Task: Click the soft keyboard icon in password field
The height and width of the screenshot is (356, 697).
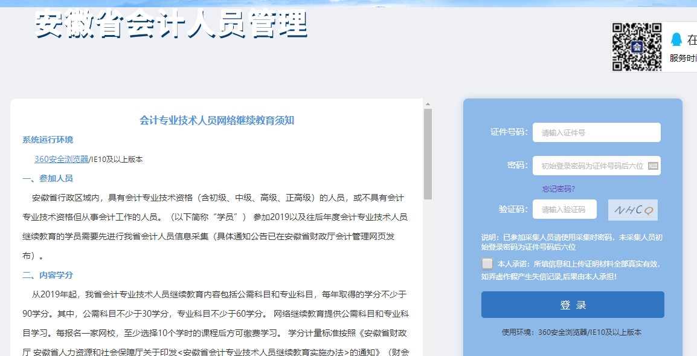Action: coord(654,165)
